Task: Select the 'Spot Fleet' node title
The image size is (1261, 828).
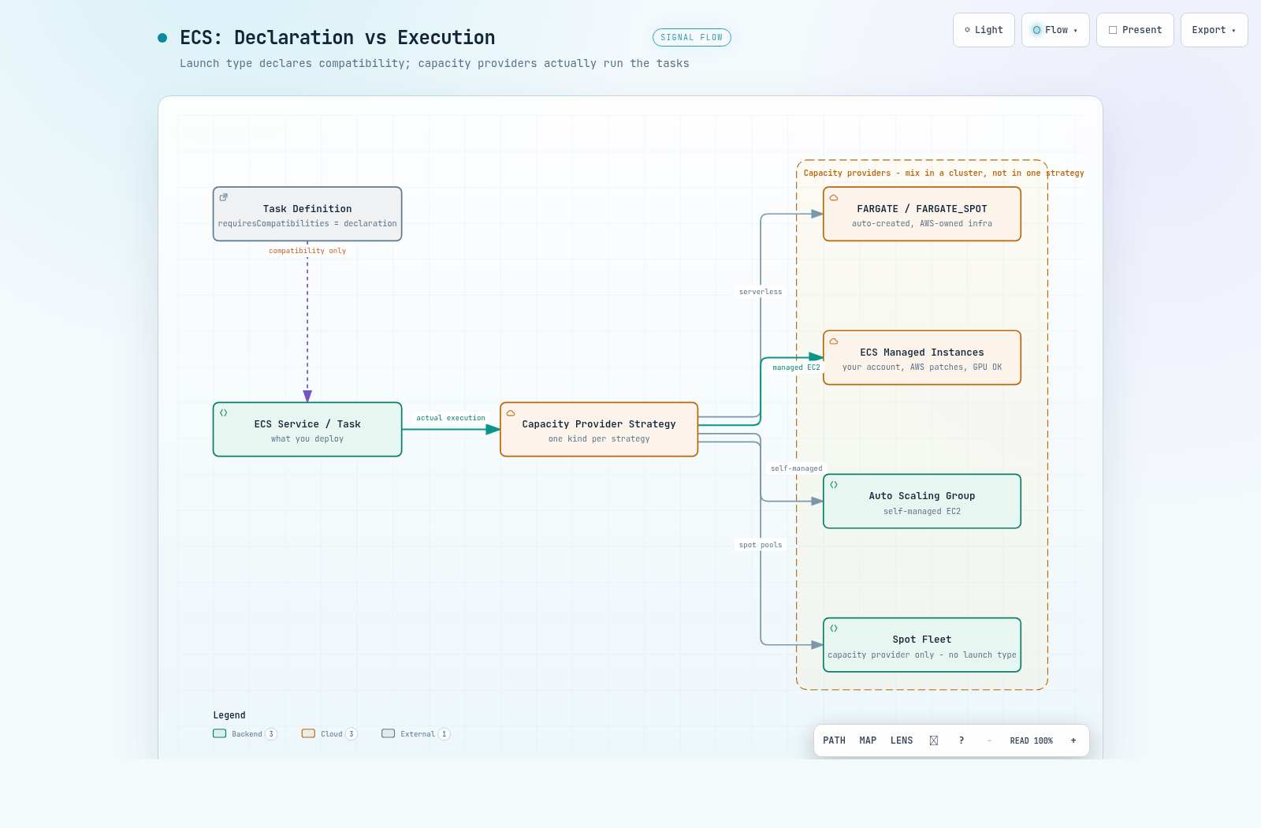Action: [922, 640]
